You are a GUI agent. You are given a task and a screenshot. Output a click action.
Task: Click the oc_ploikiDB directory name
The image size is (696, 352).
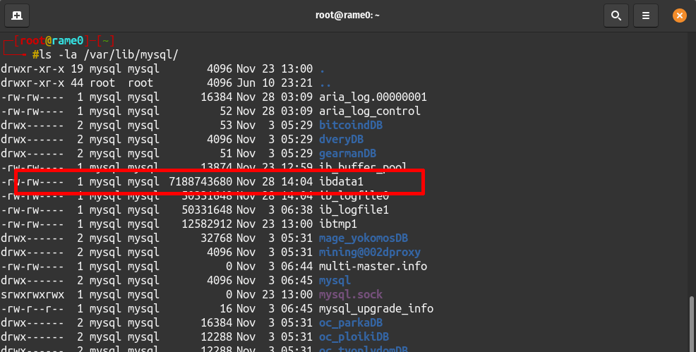pos(354,337)
